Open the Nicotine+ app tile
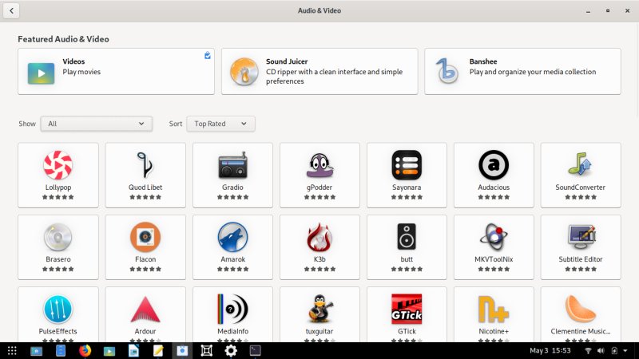Screen dimensions: 639x359 (x=494, y=314)
